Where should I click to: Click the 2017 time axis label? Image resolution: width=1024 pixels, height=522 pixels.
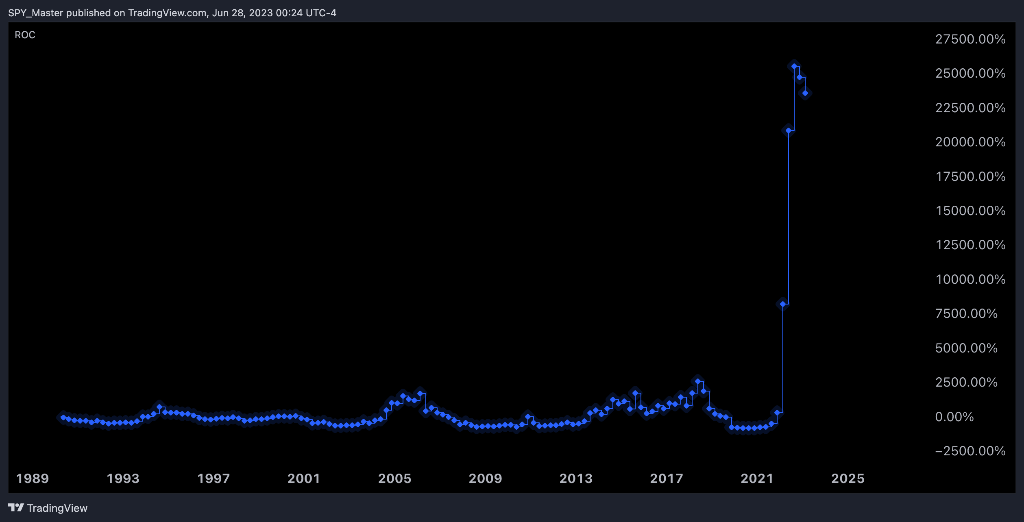coord(667,478)
